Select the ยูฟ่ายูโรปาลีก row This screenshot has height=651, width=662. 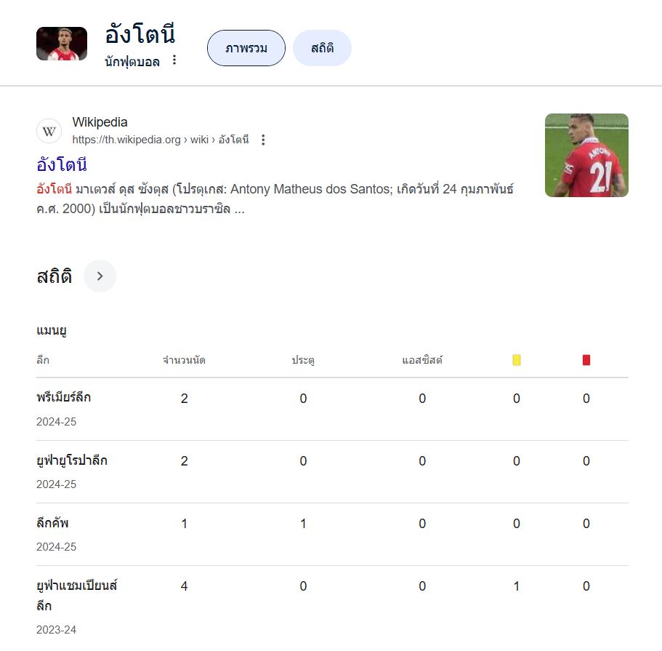pyautogui.click(x=332, y=472)
